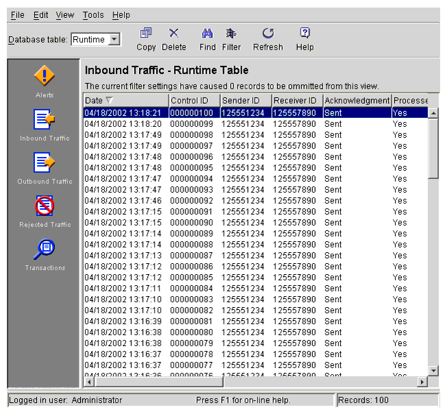Screen dimensions: 447x414
Task: Select row with Control ID 000000087
Action: [256, 256]
